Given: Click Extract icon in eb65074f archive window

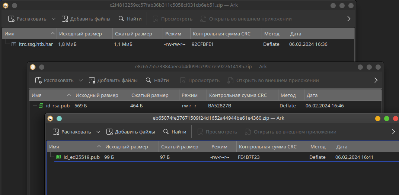Looking at the screenshot, I should 56,132.
